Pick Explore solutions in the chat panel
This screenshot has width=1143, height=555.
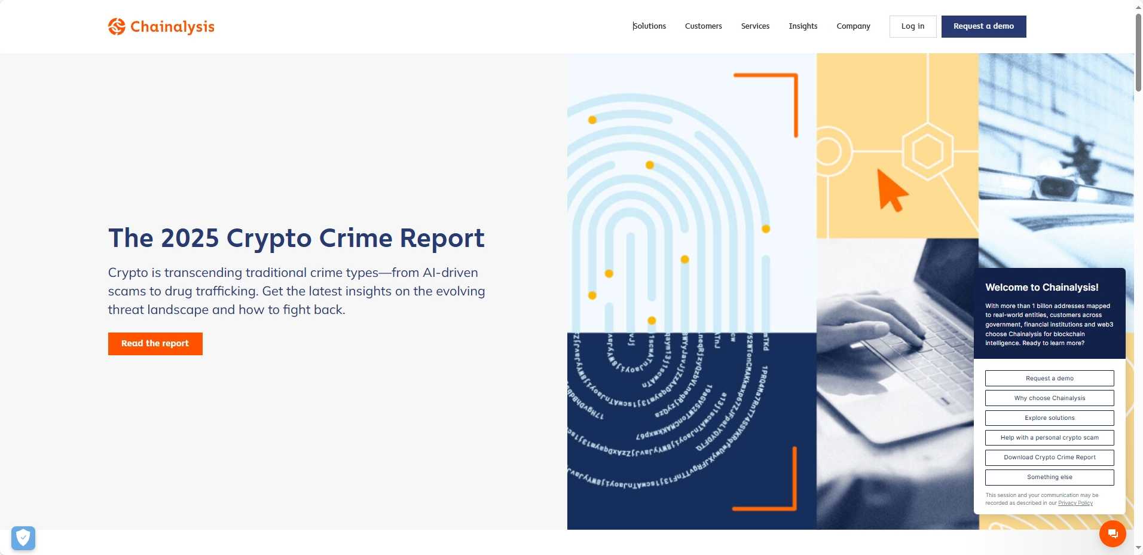tap(1049, 418)
